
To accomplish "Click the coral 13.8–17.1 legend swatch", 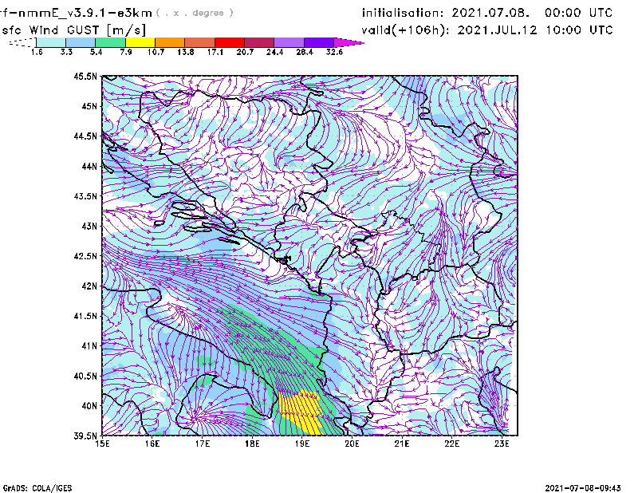I will coord(200,42).
